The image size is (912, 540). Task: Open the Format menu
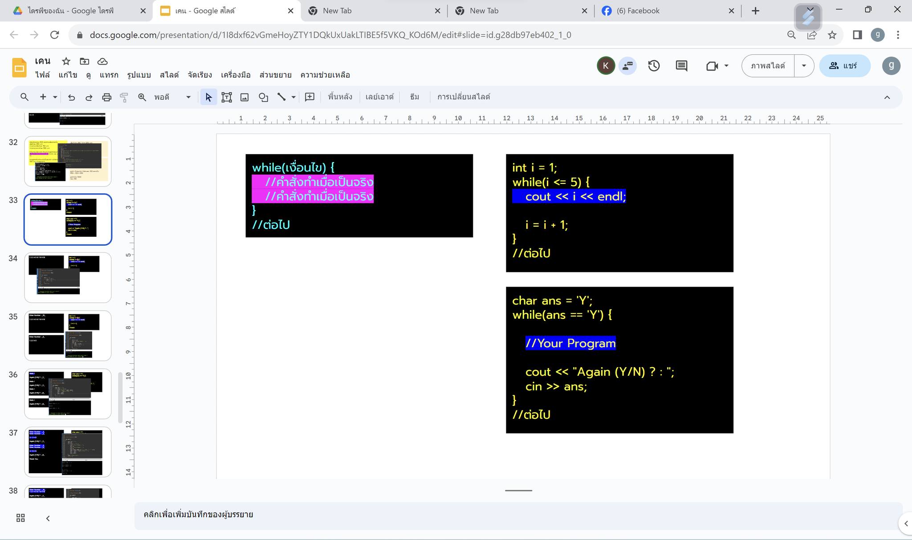tap(138, 75)
